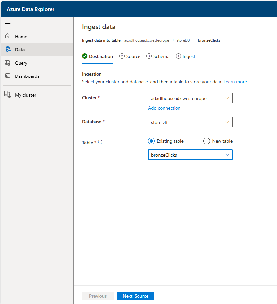Image resolution: width=277 pixels, height=304 pixels.
Task: Click the green Destination checkmark icon
Action: point(85,56)
